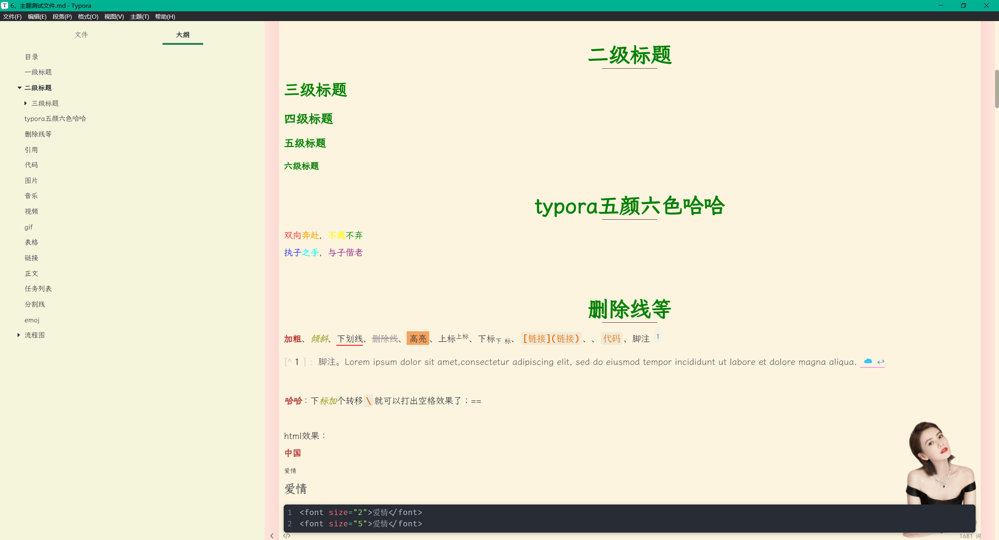This screenshot has width=999, height=540.
Task: Go to 正文 outline entry
Action: (x=32, y=274)
